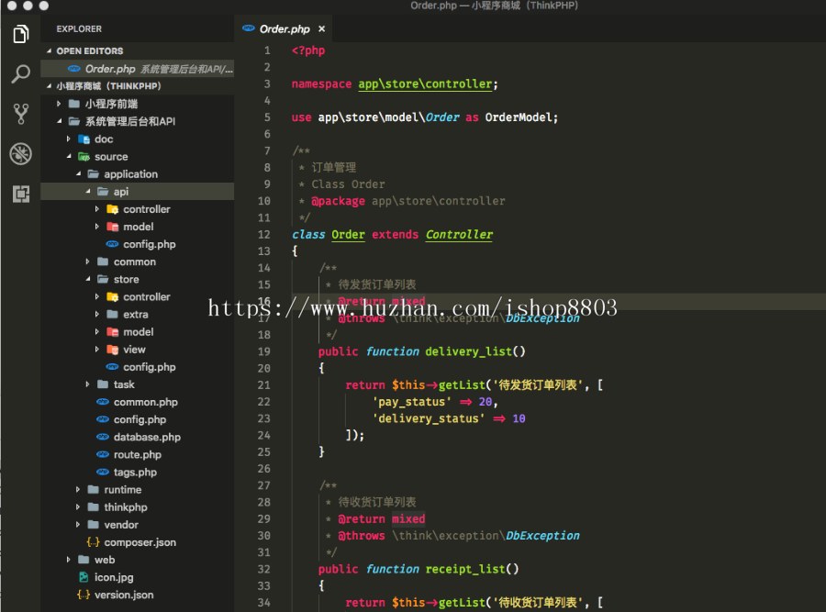Collapse the api folder arrow
The image size is (826, 612).
[87, 192]
